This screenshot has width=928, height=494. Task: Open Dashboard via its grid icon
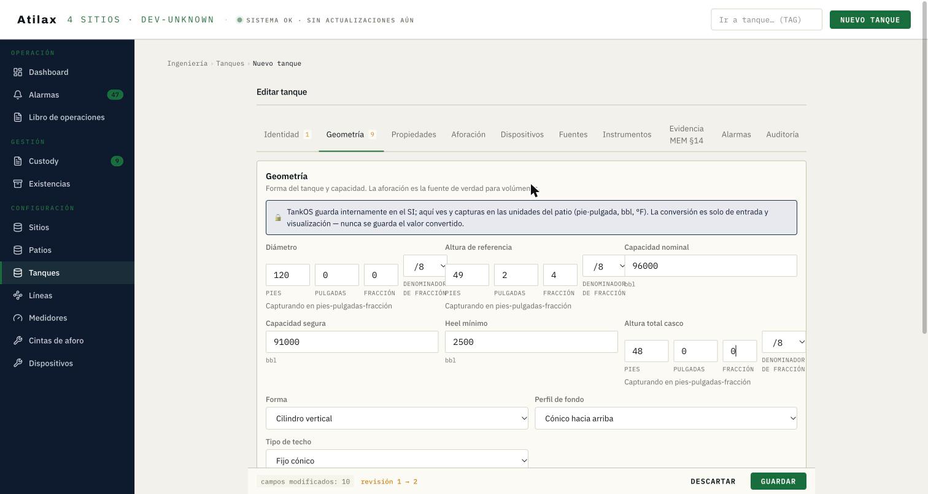point(18,72)
